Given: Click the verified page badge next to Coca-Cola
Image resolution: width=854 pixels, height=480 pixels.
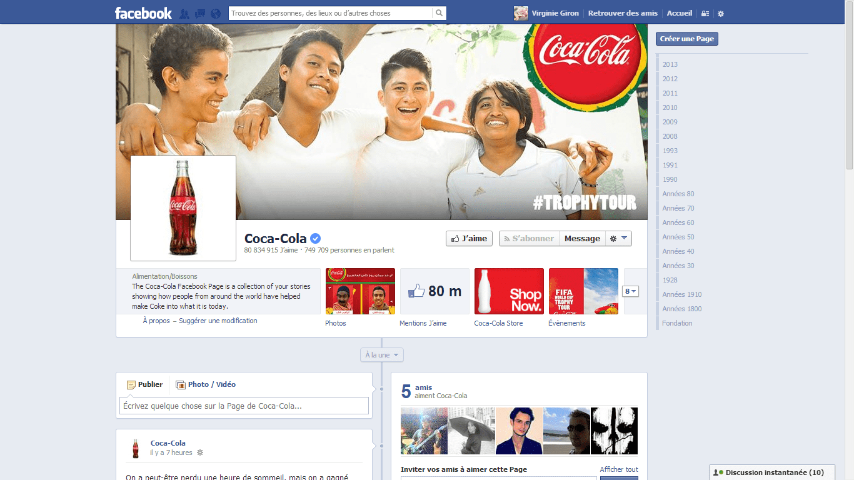Looking at the screenshot, I should pos(316,238).
